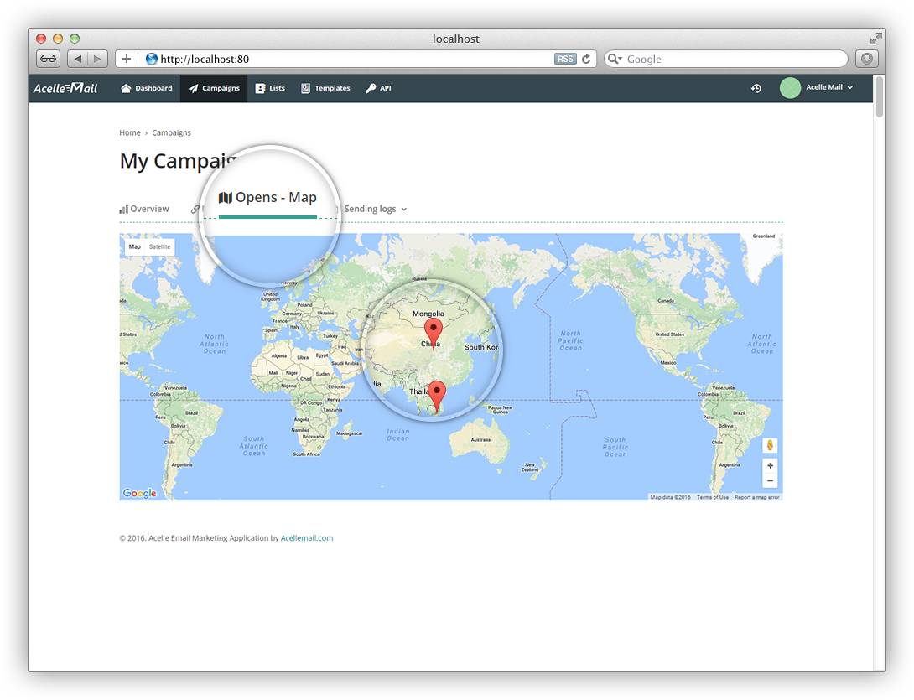The width and height of the screenshot is (914, 700).
Task: Click the Street View pegman icon
Action: pyautogui.click(x=770, y=446)
